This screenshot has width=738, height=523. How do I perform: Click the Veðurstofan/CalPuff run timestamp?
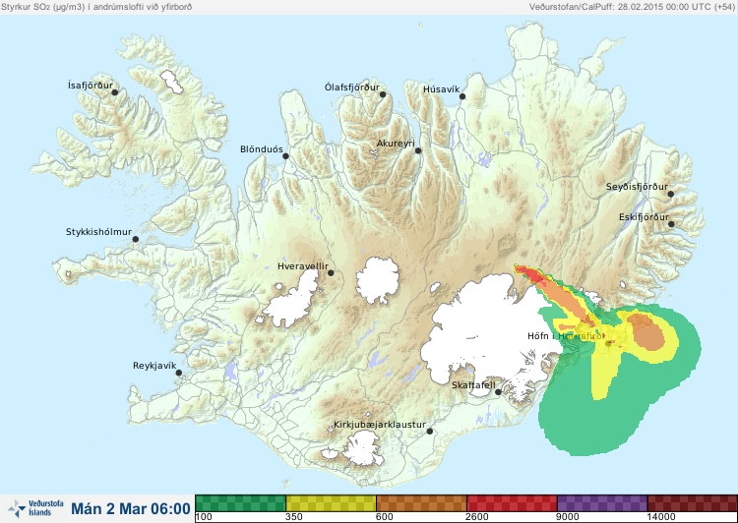point(632,7)
